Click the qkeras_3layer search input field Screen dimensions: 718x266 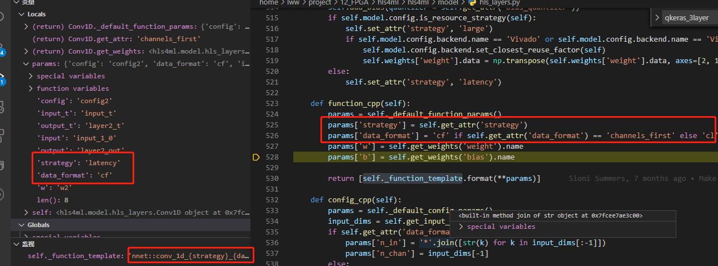(691, 17)
